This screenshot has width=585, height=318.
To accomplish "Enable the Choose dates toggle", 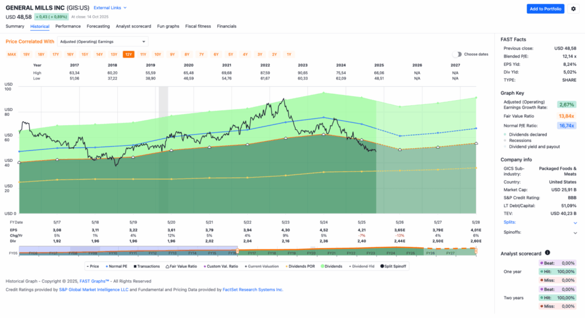I will click(x=457, y=54).
